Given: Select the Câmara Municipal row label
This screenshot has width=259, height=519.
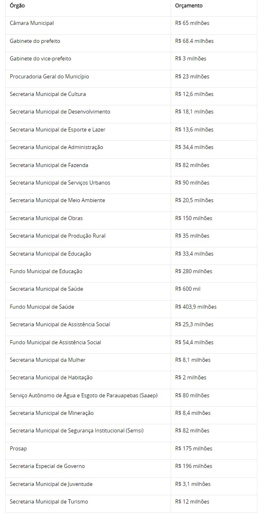Looking at the screenshot, I should click(32, 23).
